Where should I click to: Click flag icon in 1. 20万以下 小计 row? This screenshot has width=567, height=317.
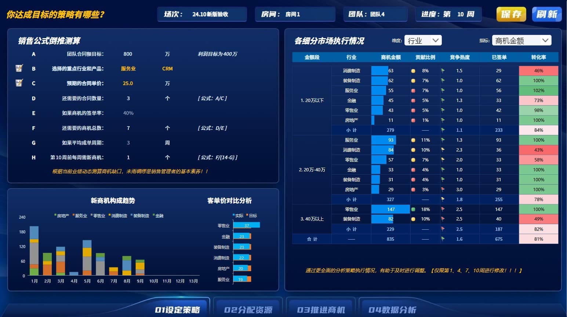(x=443, y=130)
